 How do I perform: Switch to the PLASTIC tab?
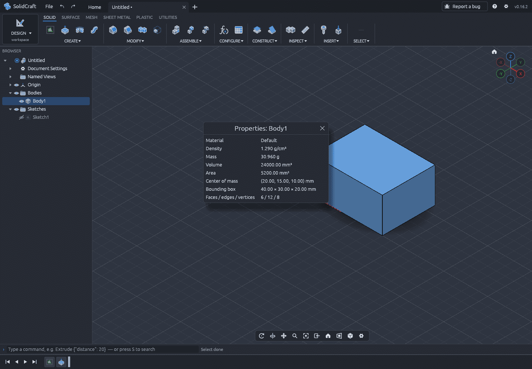[144, 17]
